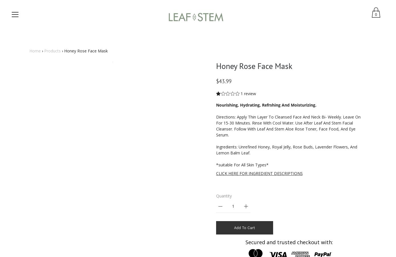Image resolution: width=396 pixels, height=257 pixels.
Task: Open the 1 review link
Action: click(x=248, y=93)
